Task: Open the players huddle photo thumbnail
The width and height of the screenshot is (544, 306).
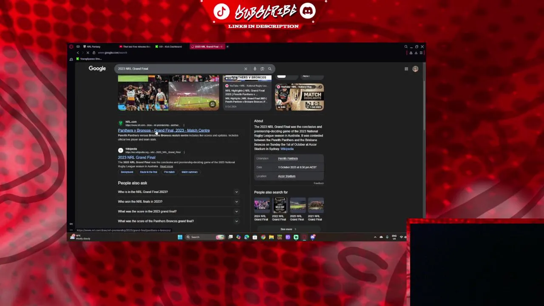Action: (143, 96)
